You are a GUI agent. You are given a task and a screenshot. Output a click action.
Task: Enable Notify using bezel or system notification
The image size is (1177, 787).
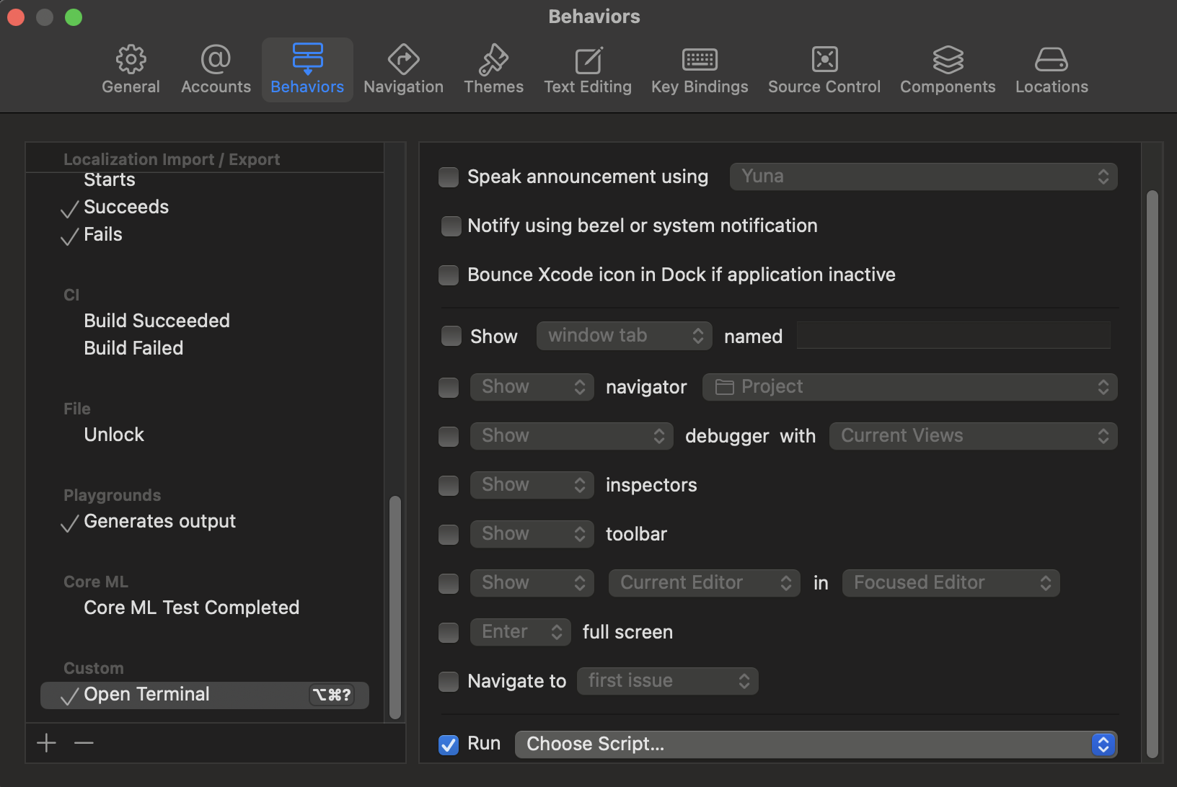(451, 226)
